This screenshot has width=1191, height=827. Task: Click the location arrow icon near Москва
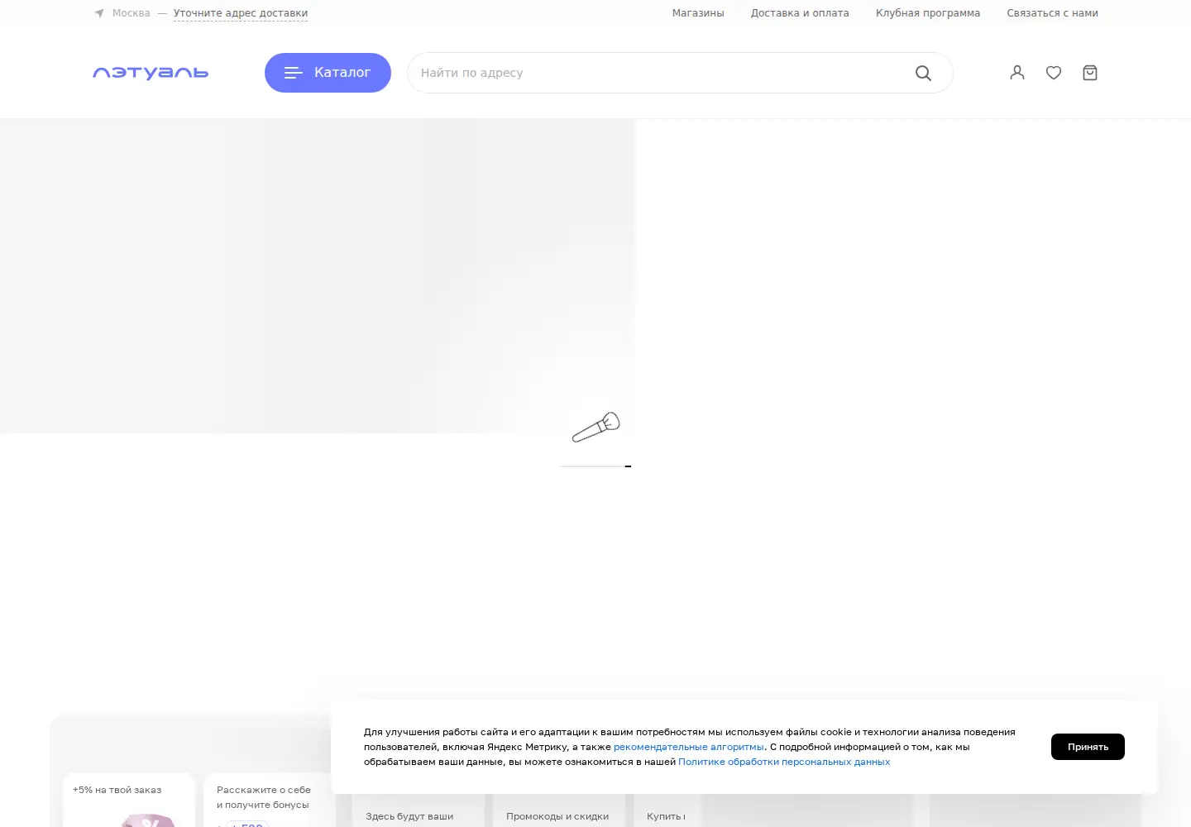coord(99,13)
